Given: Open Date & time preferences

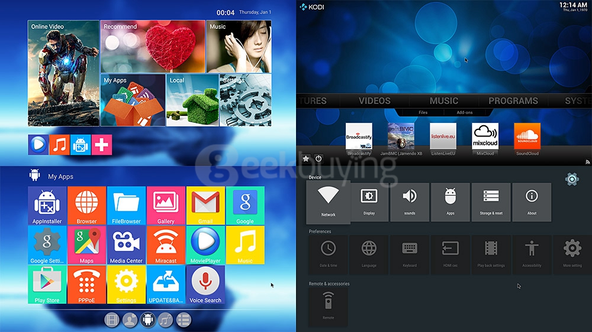Looking at the screenshot, I should click(x=329, y=255).
